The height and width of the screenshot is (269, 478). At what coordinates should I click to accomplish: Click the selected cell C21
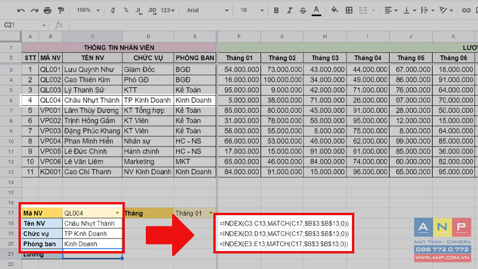tap(93, 254)
